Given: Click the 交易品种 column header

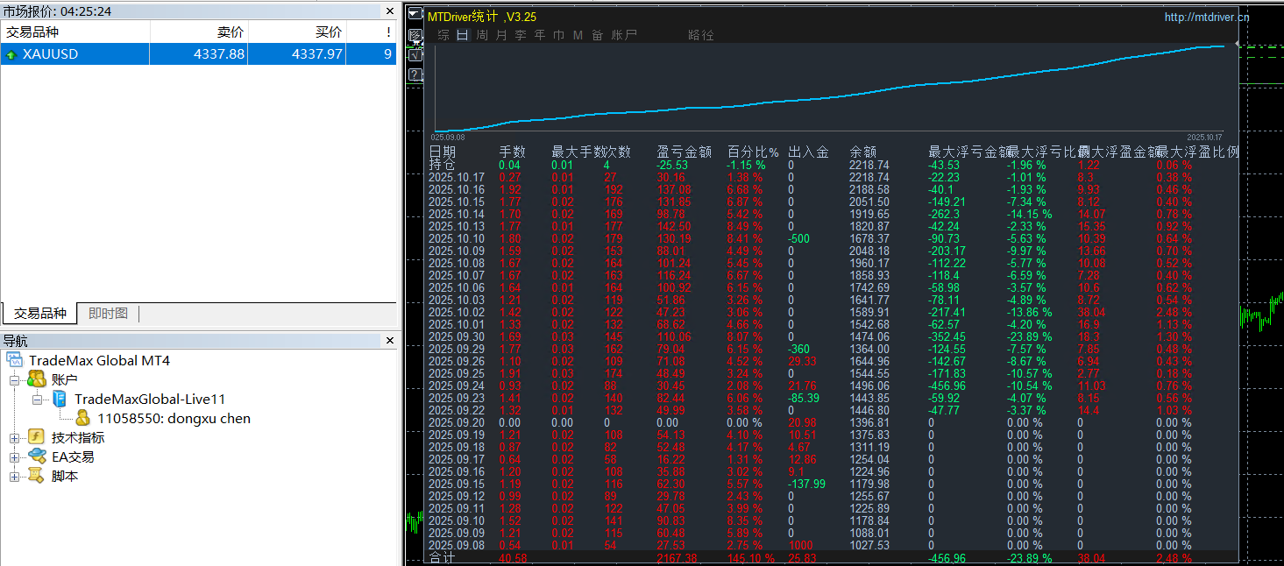Looking at the screenshot, I should coord(75,32).
